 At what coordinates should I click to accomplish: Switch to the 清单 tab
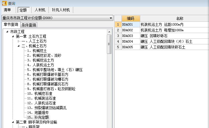click(7, 10)
